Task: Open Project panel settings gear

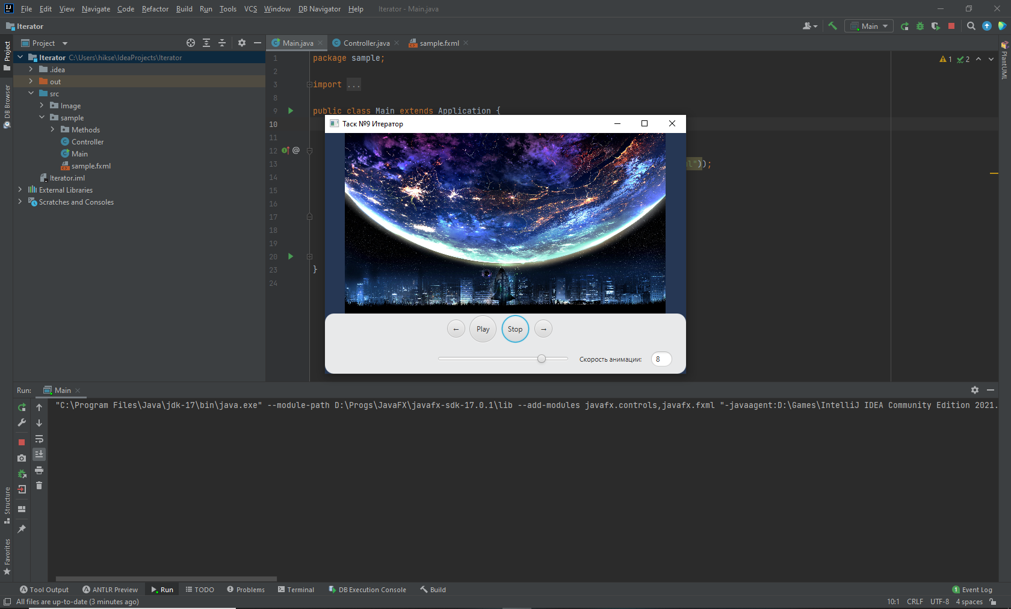Action: pos(242,43)
